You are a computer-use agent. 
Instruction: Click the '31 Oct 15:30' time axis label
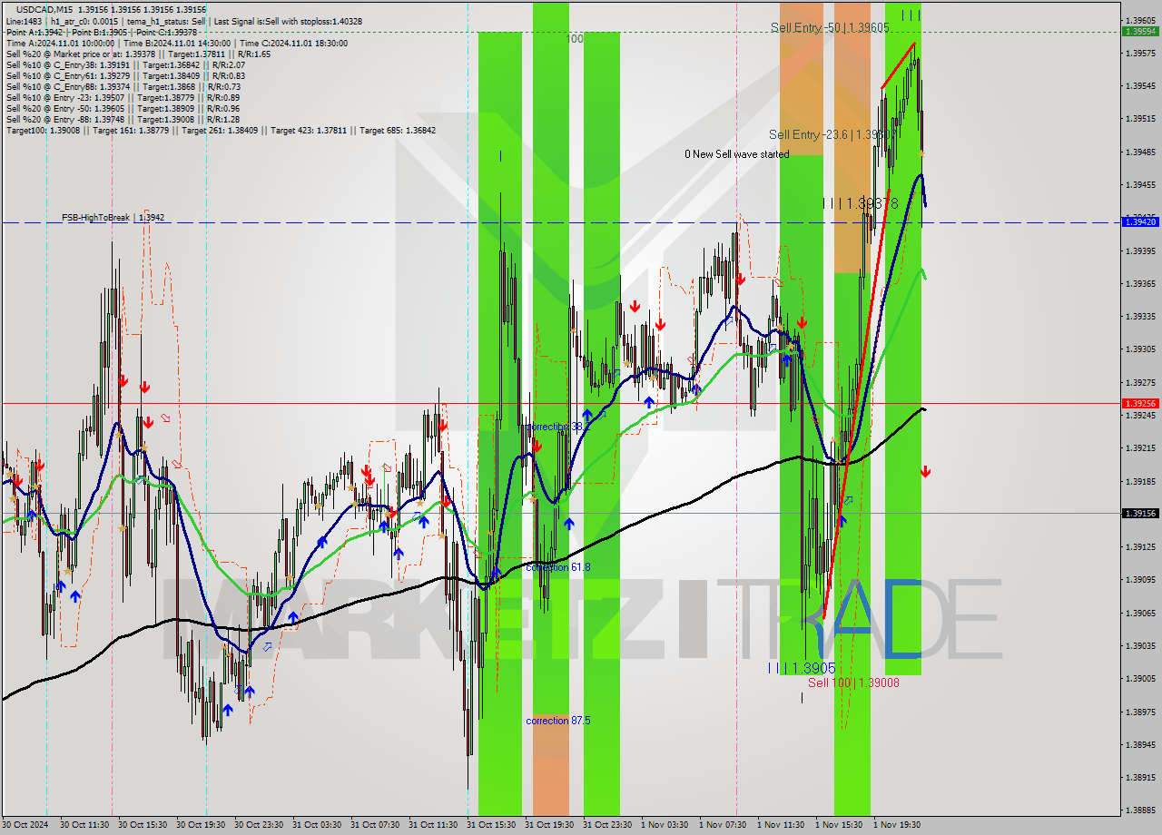[491, 825]
